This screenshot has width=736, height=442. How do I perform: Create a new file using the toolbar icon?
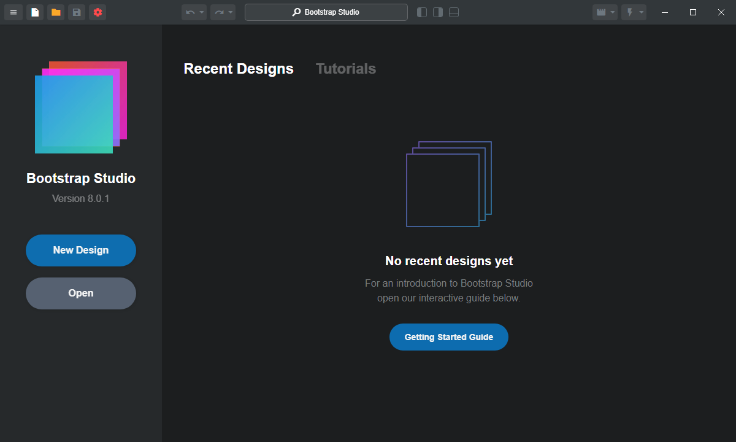pyautogui.click(x=34, y=12)
